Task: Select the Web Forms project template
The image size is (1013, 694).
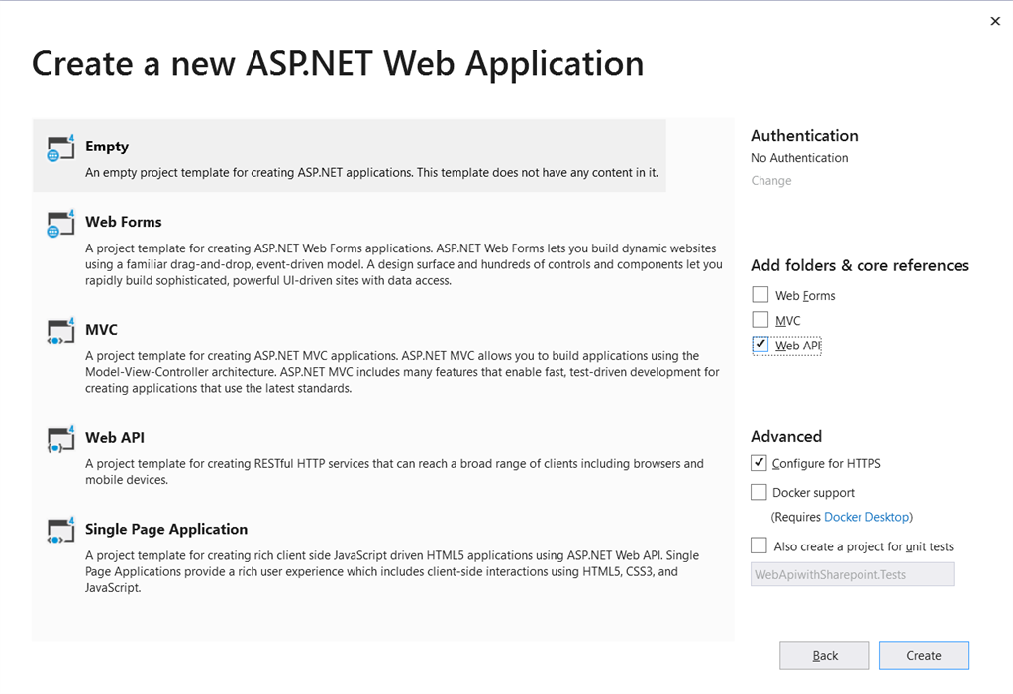Action: pyautogui.click(x=347, y=248)
